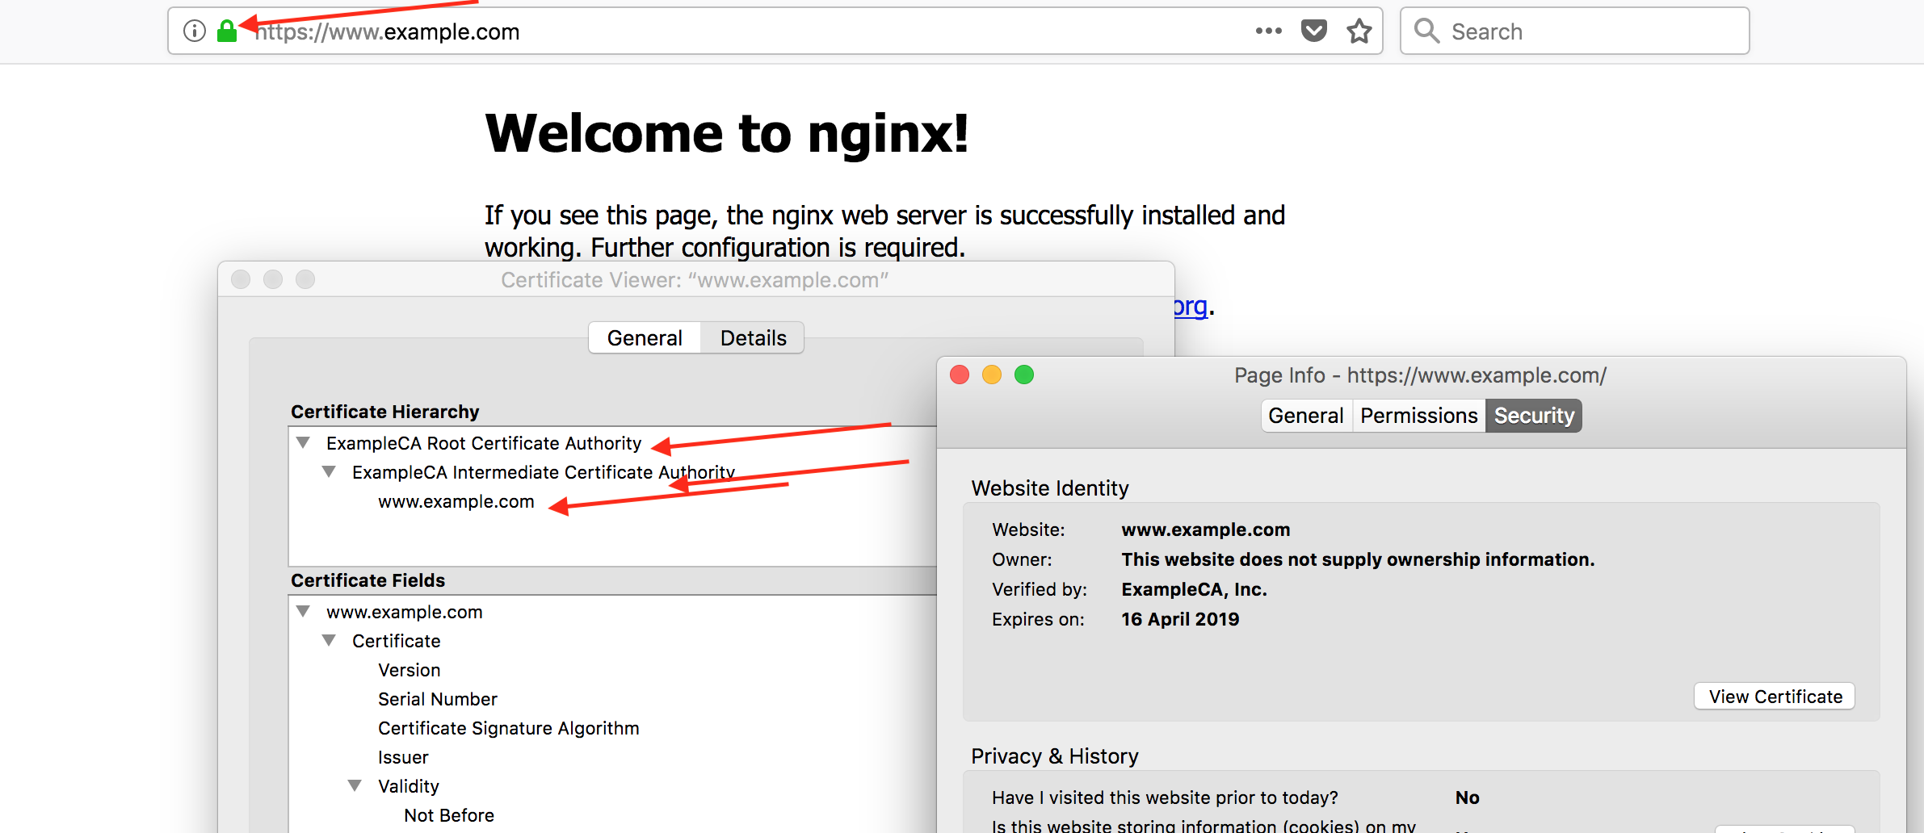The width and height of the screenshot is (1924, 833).
Task: Collapse the Validity node triangle
Action: (x=355, y=785)
